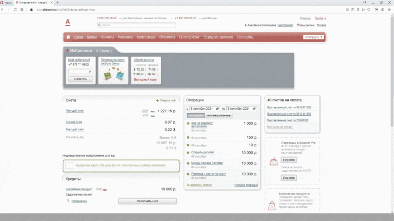Open the Настройки menu
The height and width of the screenshot is (221, 394).
(245, 37)
